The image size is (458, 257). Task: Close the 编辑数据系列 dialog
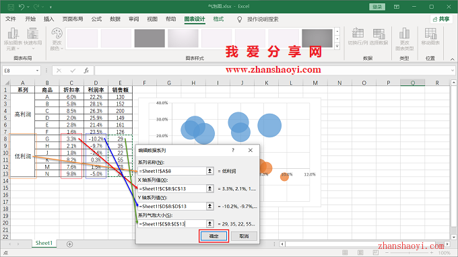tap(251, 150)
